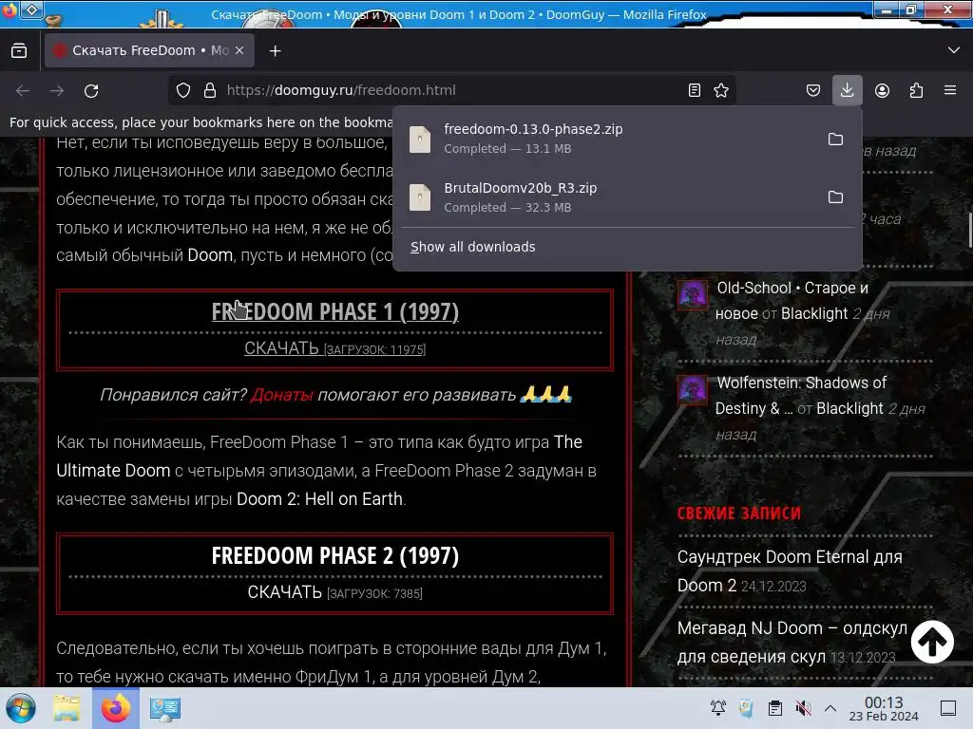The width and height of the screenshot is (973, 729).
Task: Click scroll-to-top arrow button
Action: click(x=933, y=643)
